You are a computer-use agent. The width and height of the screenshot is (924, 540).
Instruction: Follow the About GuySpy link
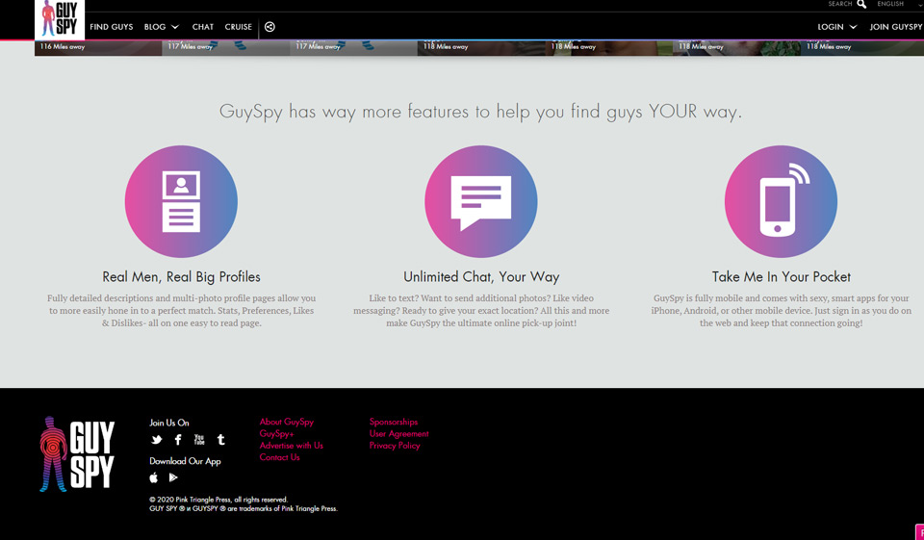[287, 422]
